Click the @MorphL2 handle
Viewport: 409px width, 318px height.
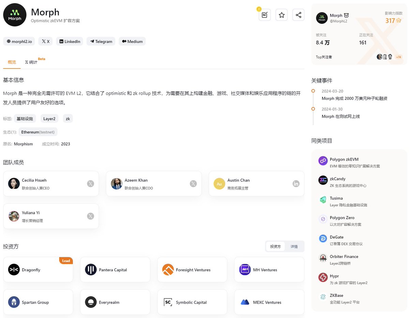click(338, 21)
